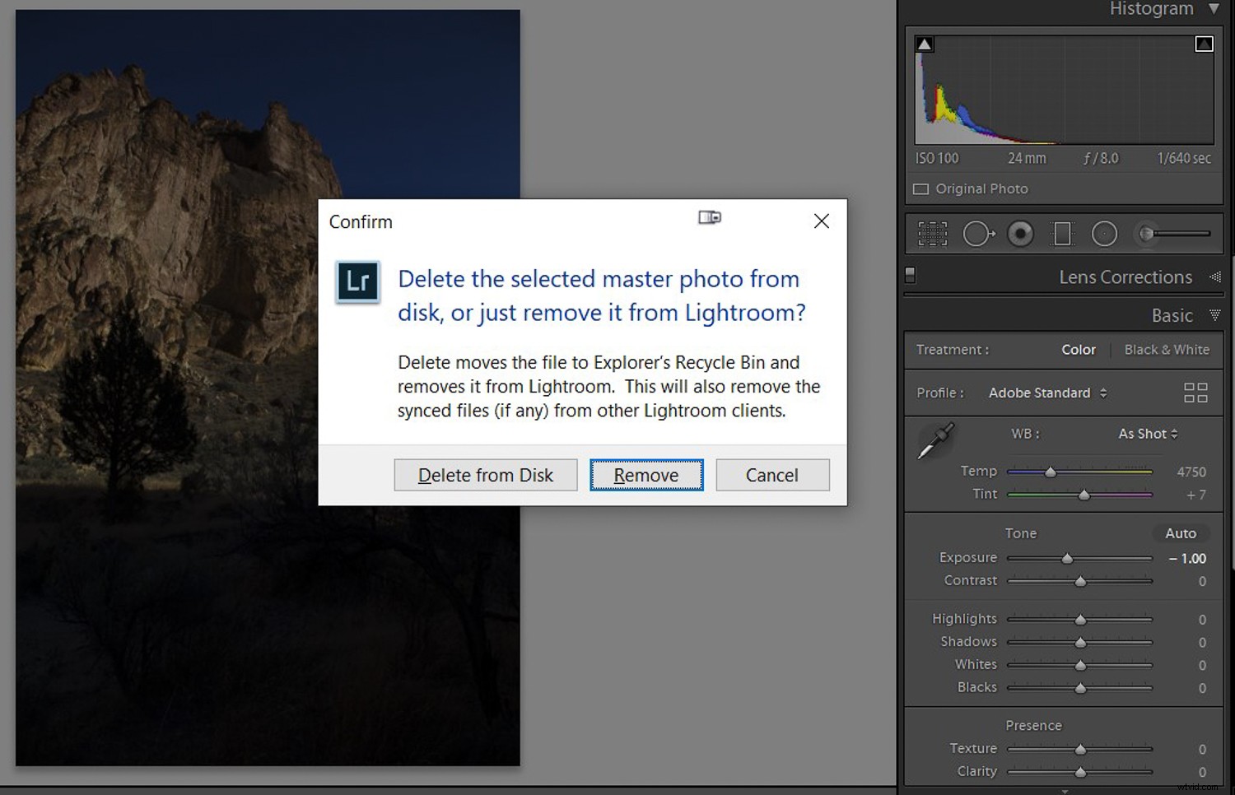The width and height of the screenshot is (1235, 795).
Task: Collapse the Basic panel
Action: 1216,314
